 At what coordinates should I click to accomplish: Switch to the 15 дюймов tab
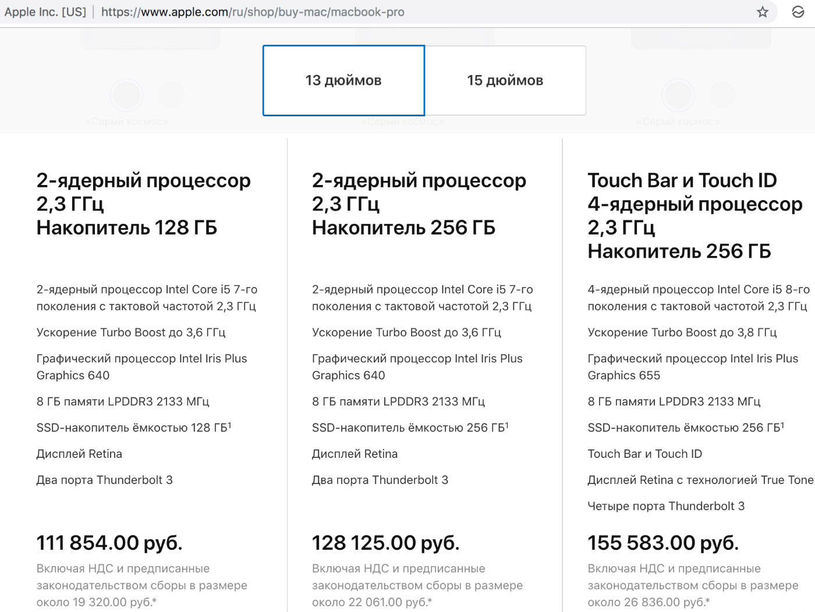pyautogui.click(x=505, y=80)
